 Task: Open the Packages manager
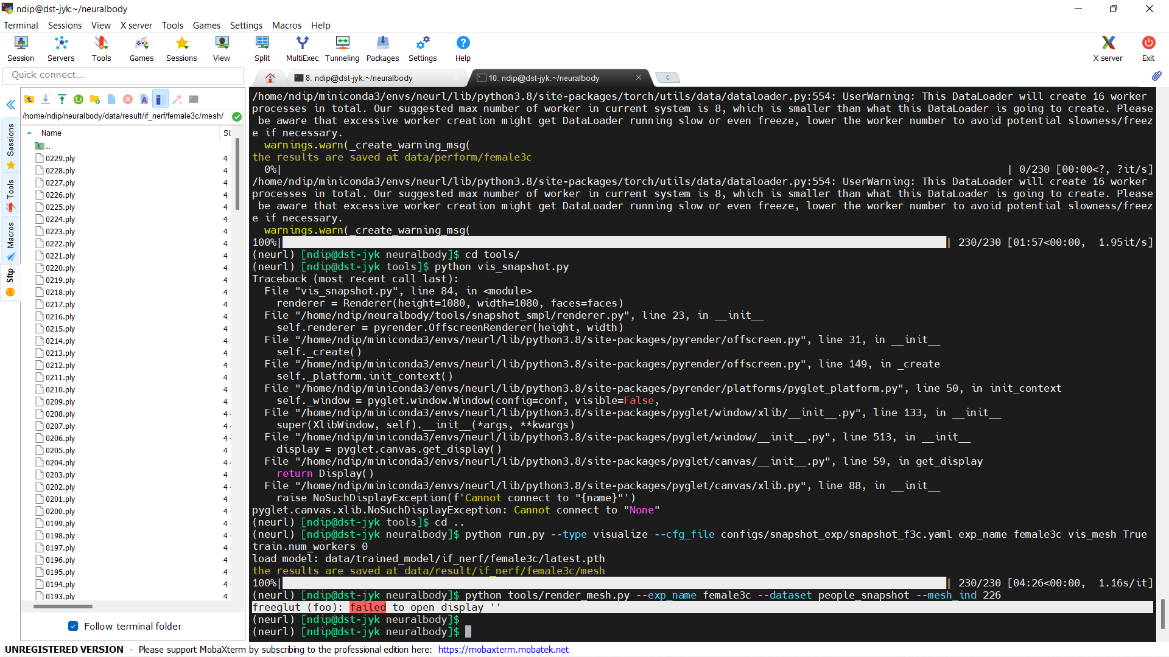point(382,48)
